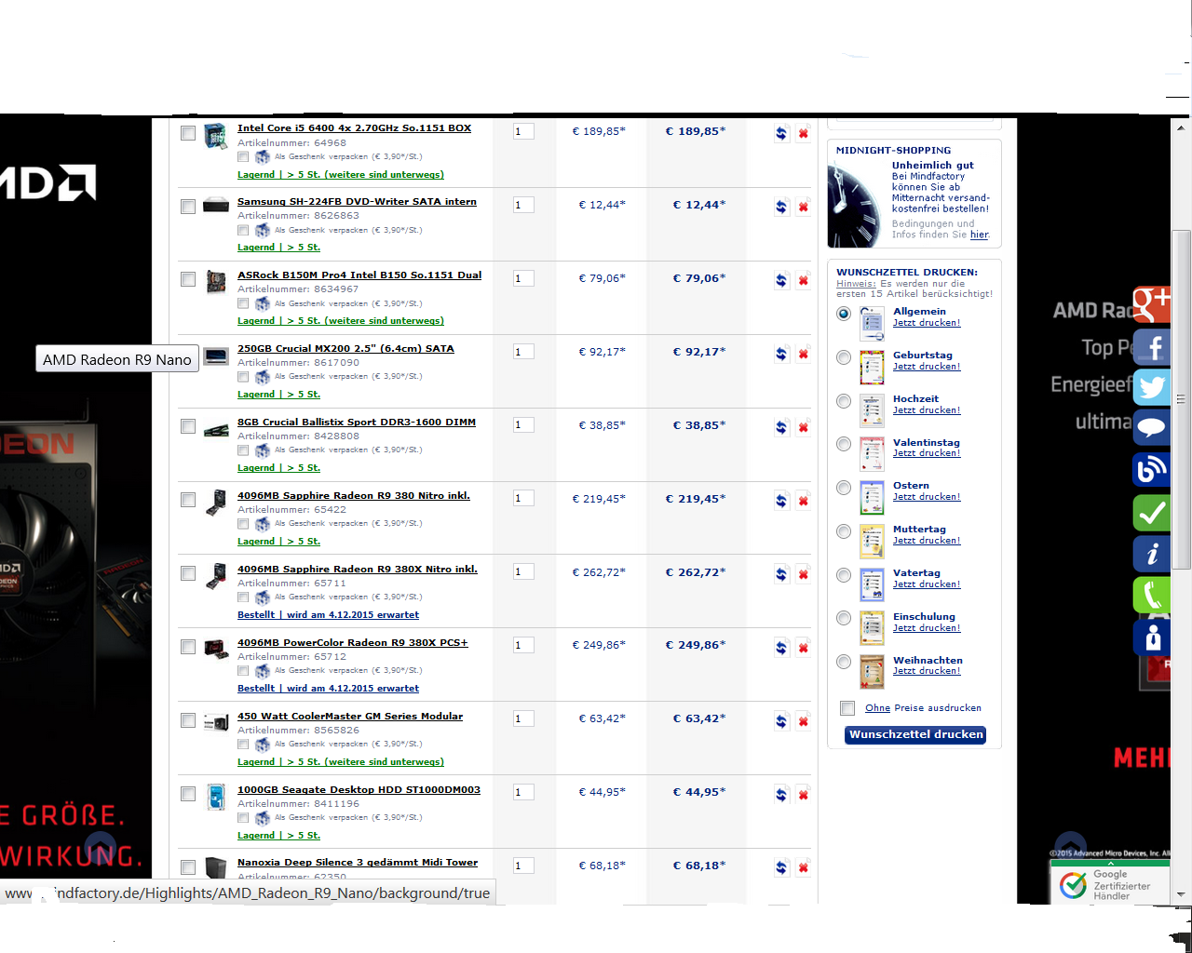1192x953 pixels.
Task: Remove Samsung SH-224FB DVD-Writer with red X
Action: click(803, 207)
